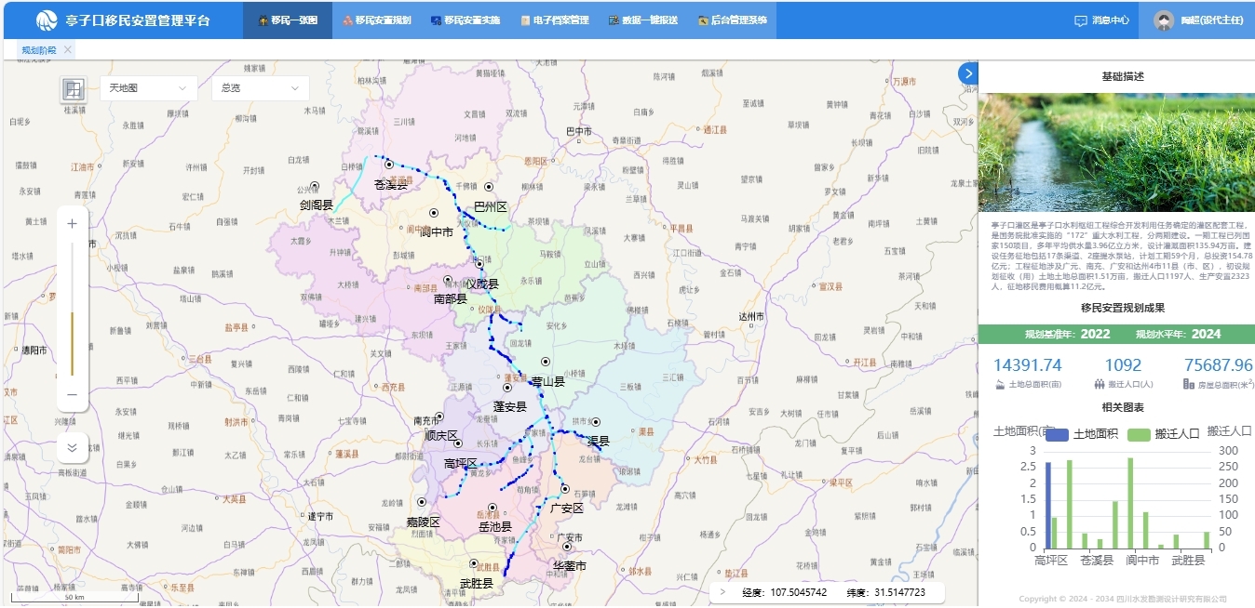
Task: Go to 数据一键报送 page
Action: pos(642,20)
